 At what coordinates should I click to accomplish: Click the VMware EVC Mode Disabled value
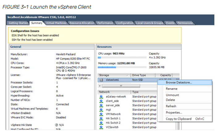pyautogui.click(x=61, y=118)
